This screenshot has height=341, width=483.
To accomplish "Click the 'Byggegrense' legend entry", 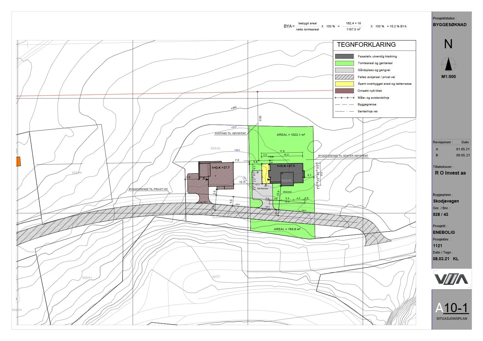I will coord(367,104).
